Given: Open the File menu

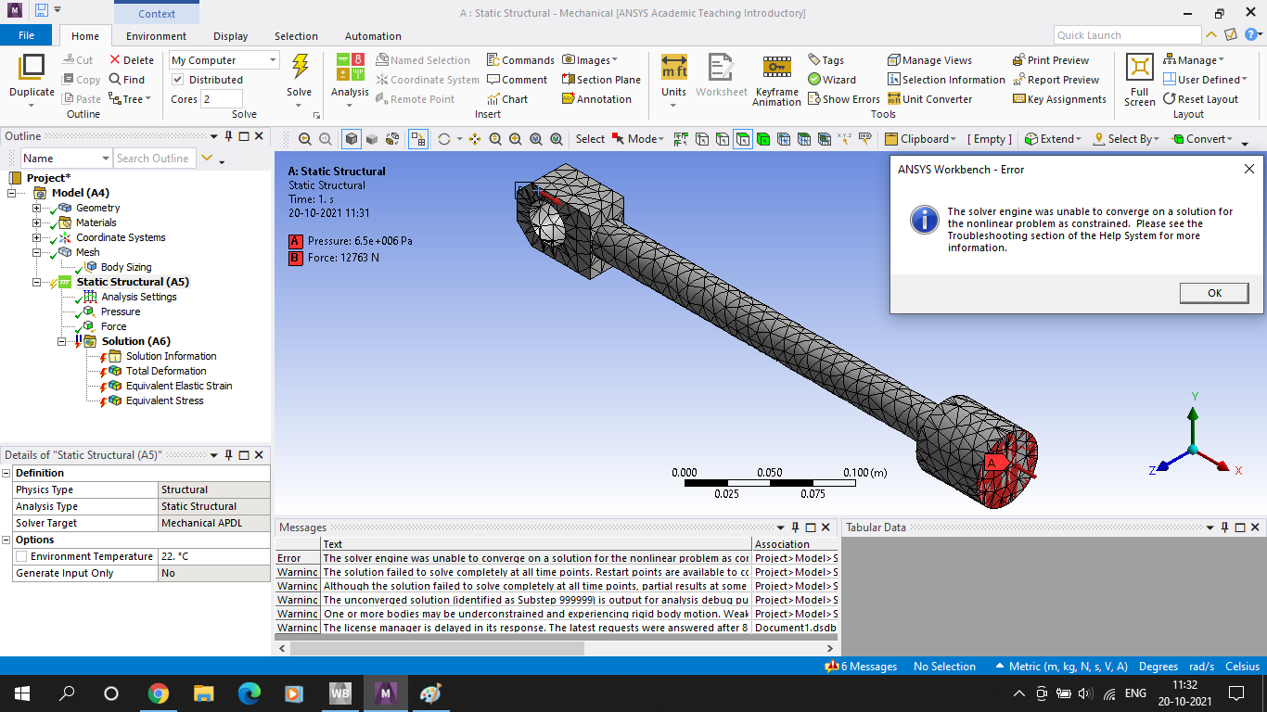Looking at the screenshot, I should 26,35.
